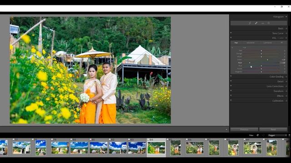Screen dimensions: 291x163
Task: Open the Masking tool
Action: pos(269,23)
